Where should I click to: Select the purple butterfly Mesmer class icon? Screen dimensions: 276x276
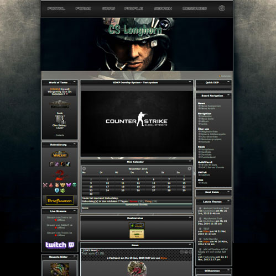coord(69,185)
